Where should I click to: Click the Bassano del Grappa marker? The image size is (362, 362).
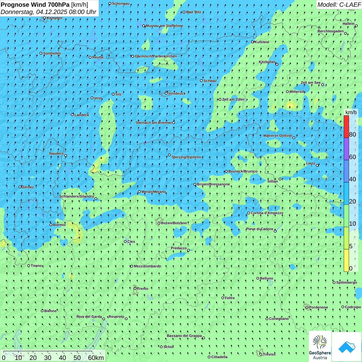(203, 338)
